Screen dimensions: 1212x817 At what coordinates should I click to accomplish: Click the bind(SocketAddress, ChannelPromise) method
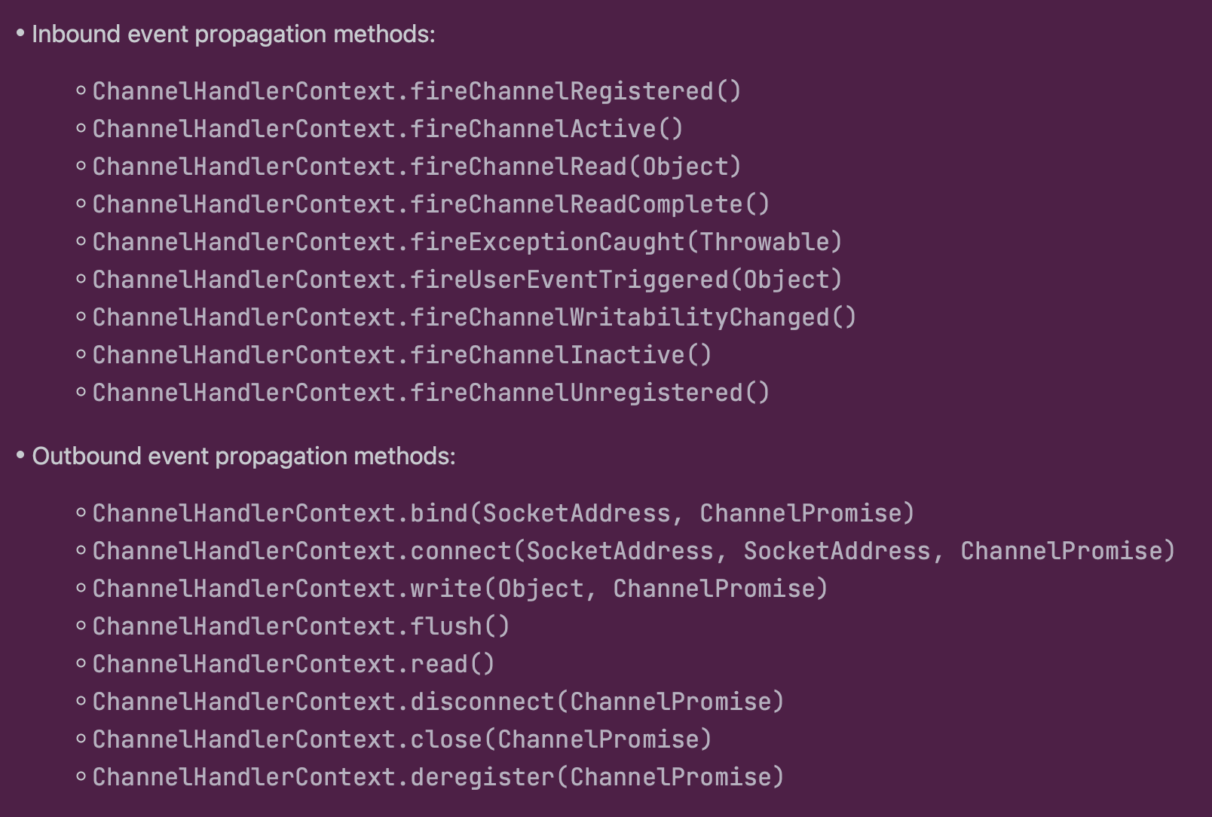pyautogui.click(x=503, y=513)
